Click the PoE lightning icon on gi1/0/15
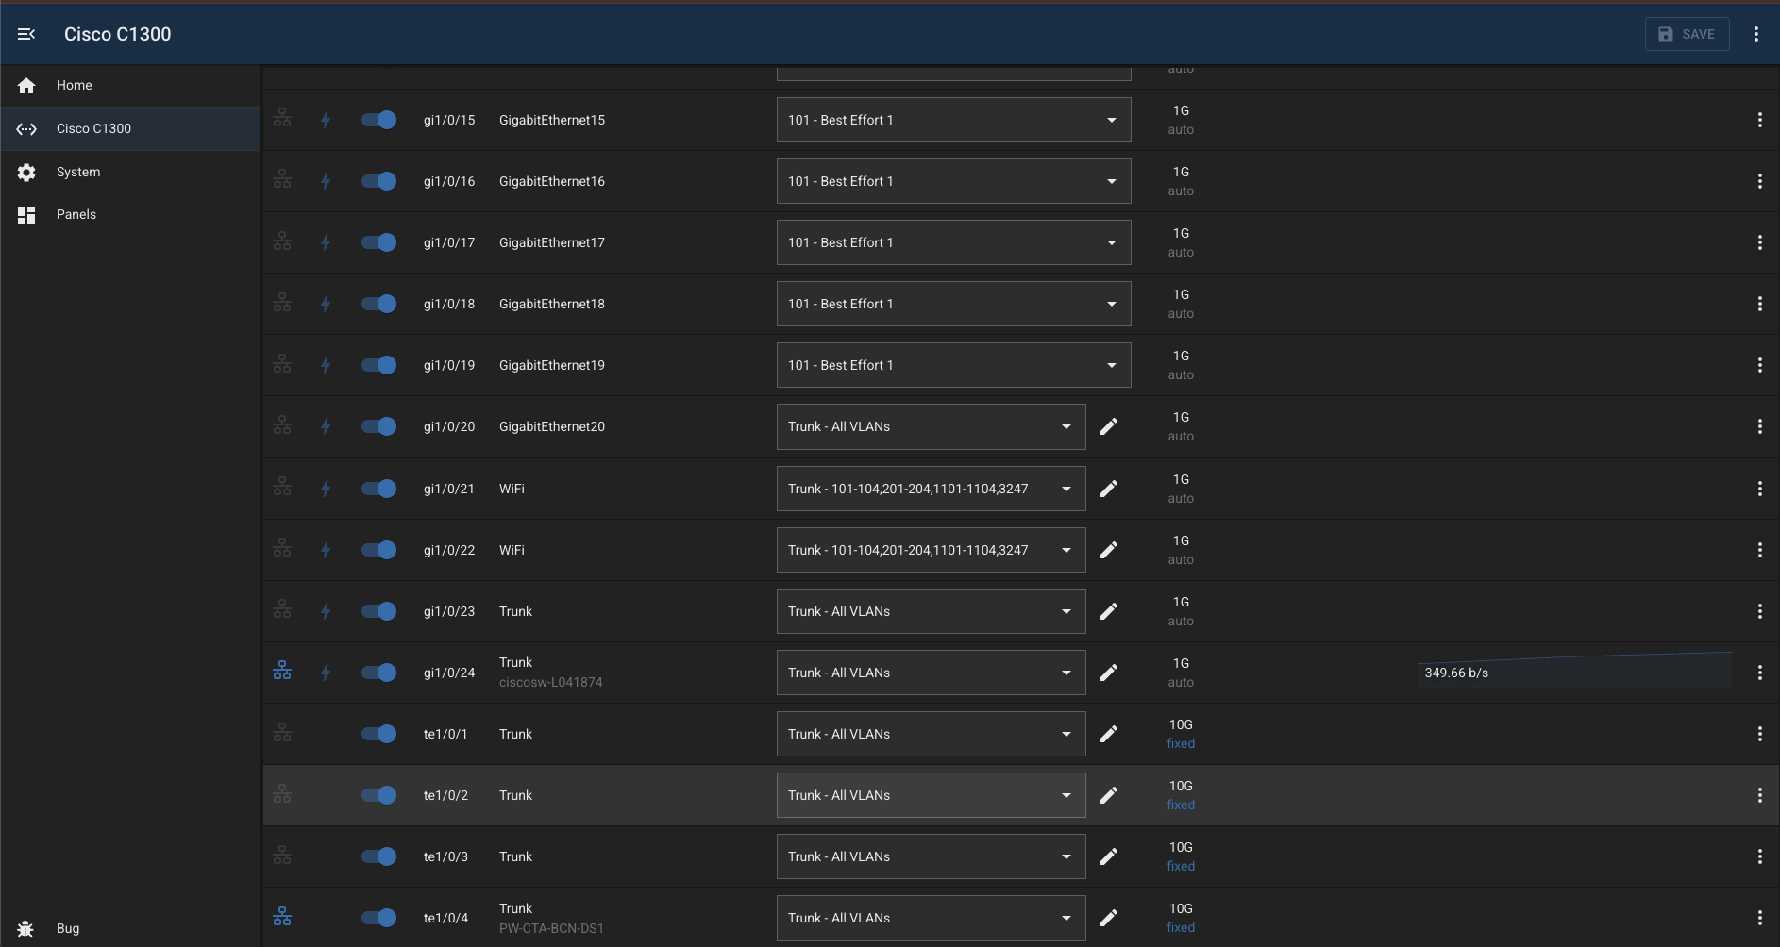The height and width of the screenshot is (947, 1780). point(326,120)
